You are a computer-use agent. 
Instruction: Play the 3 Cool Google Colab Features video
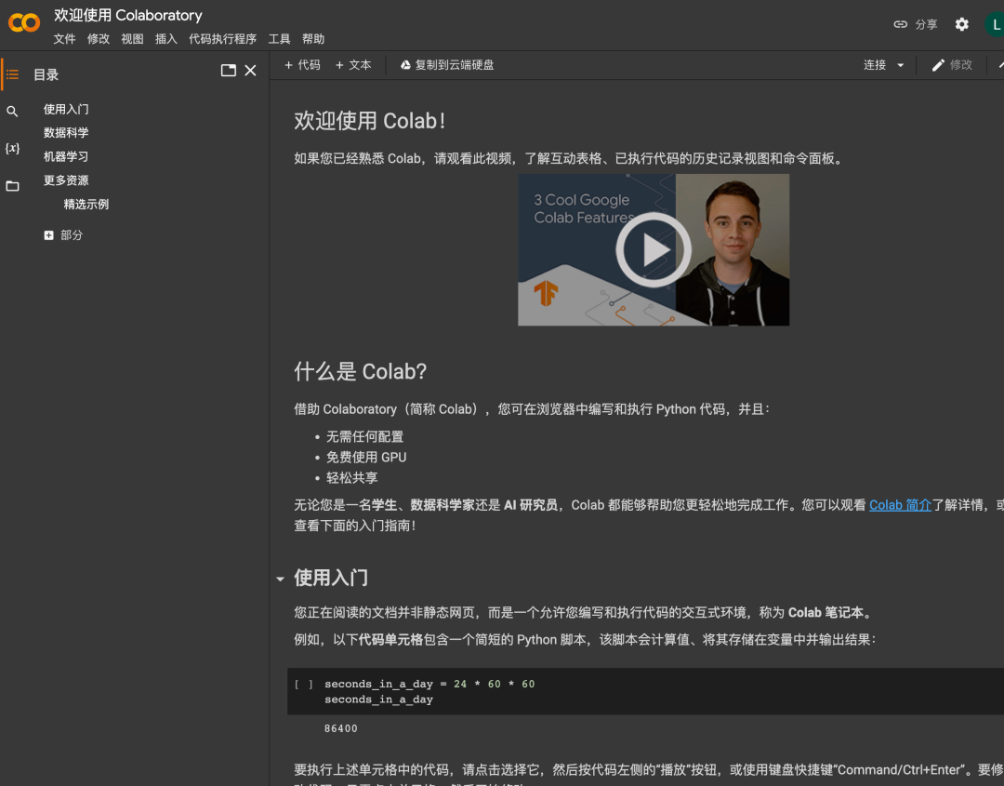[x=654, y=250]
